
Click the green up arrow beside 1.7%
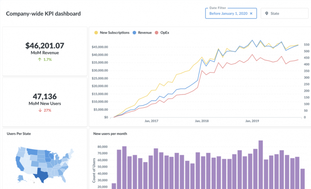click(x=40, y=59)
